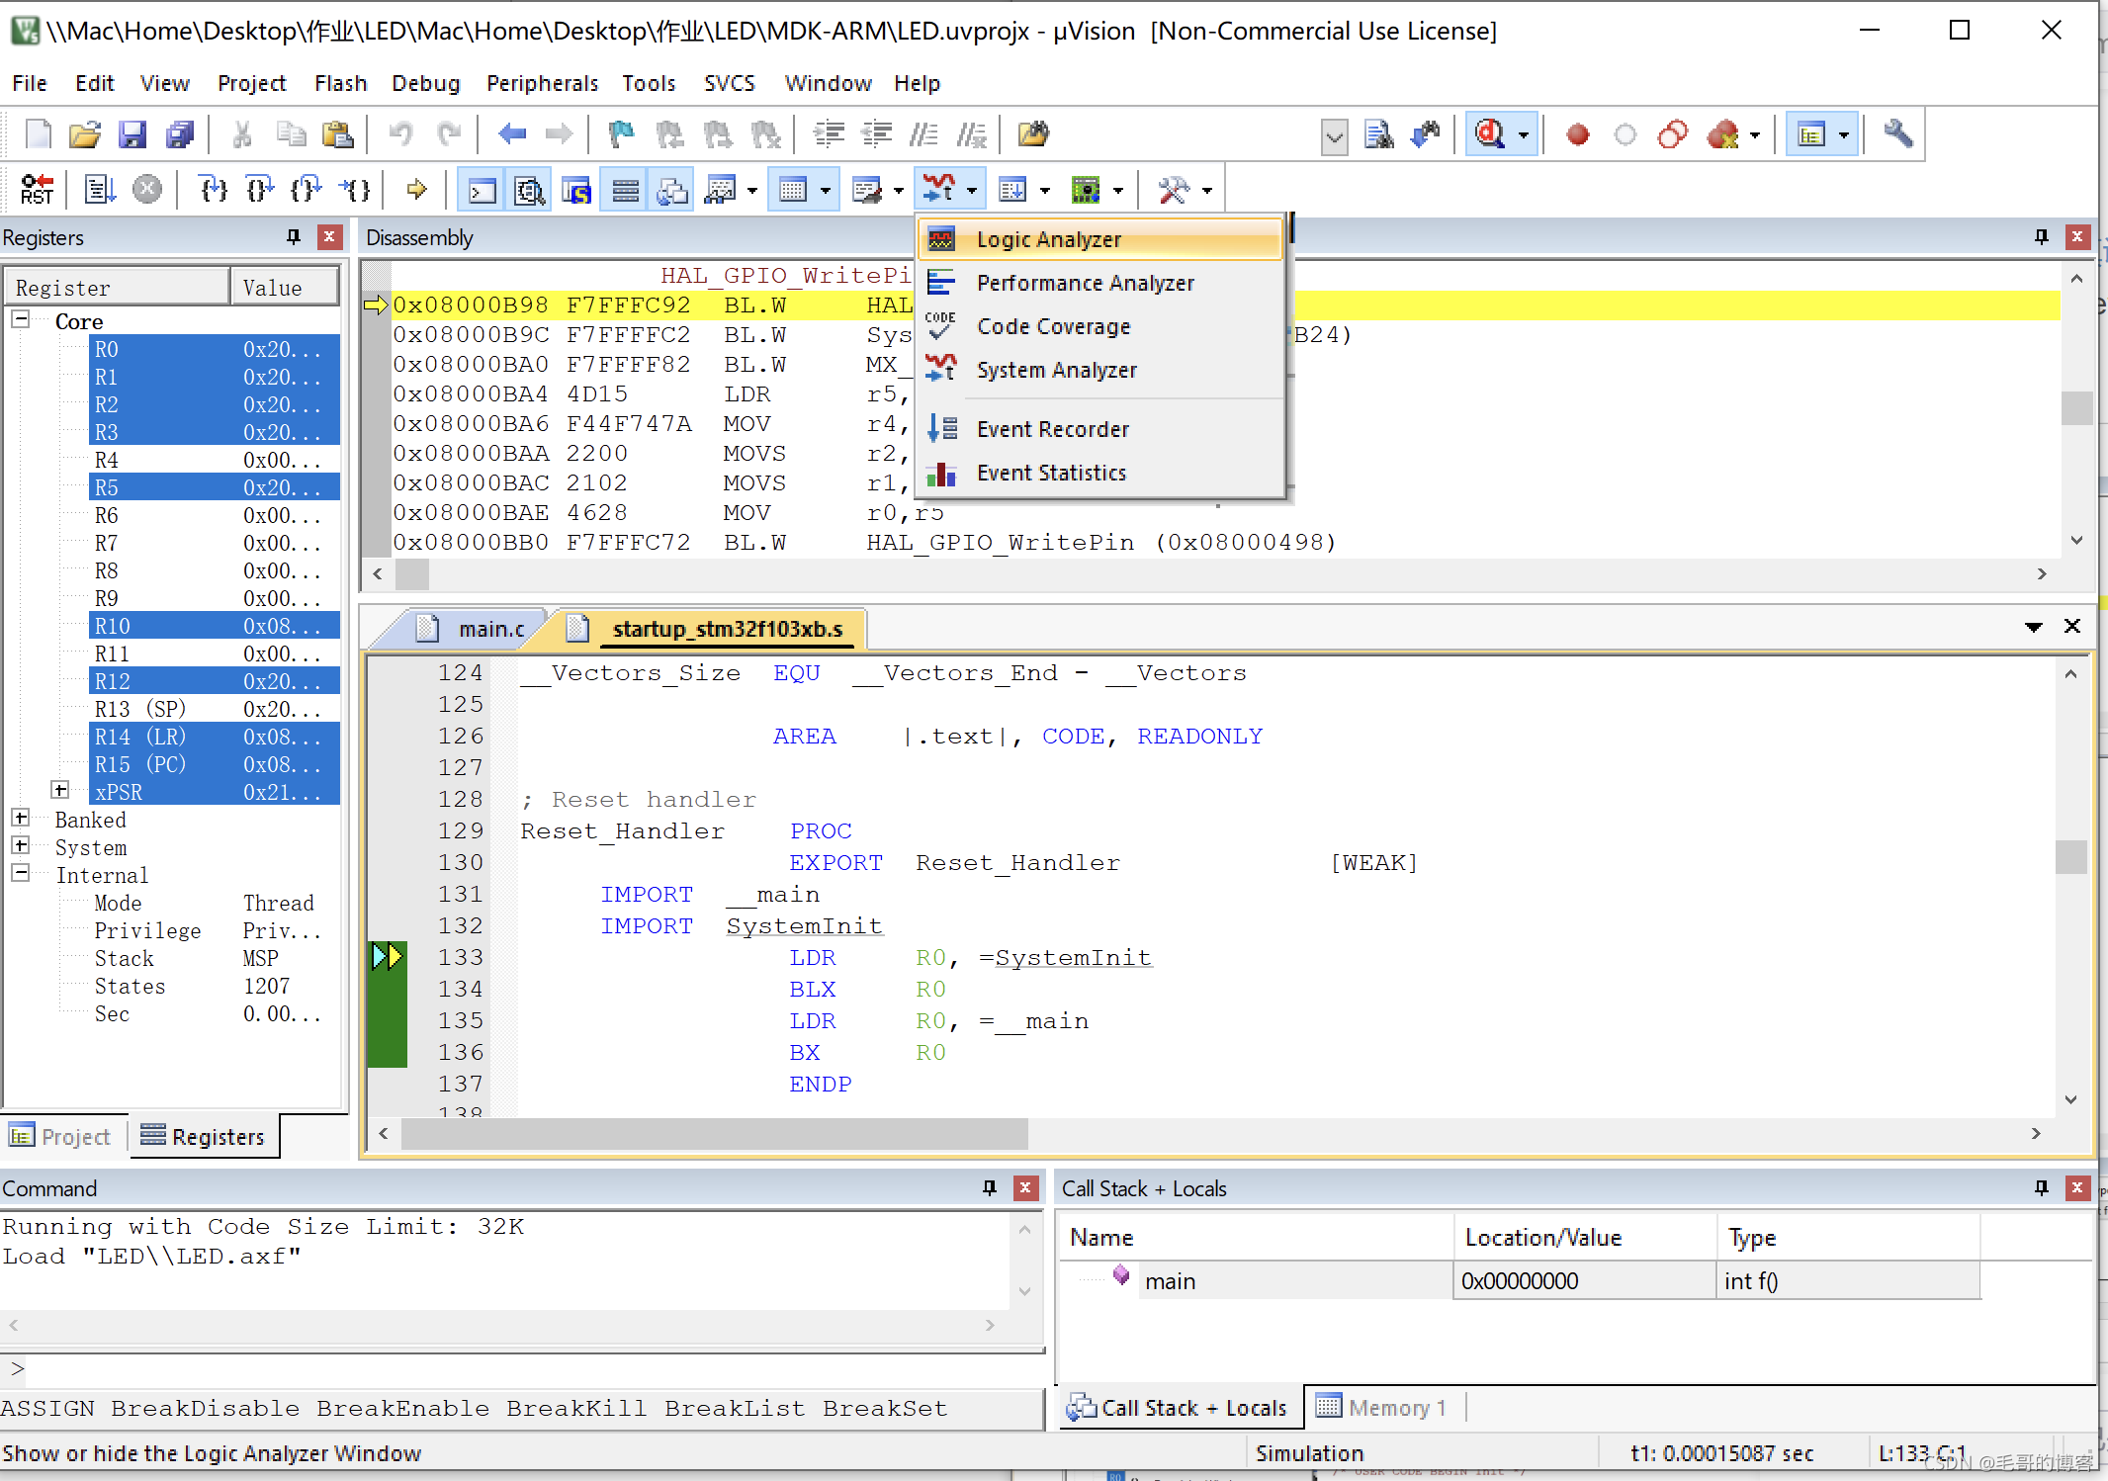The image size is (2108, 1481).
Task: Click the Open file folder icon
Action: [85, 134]
